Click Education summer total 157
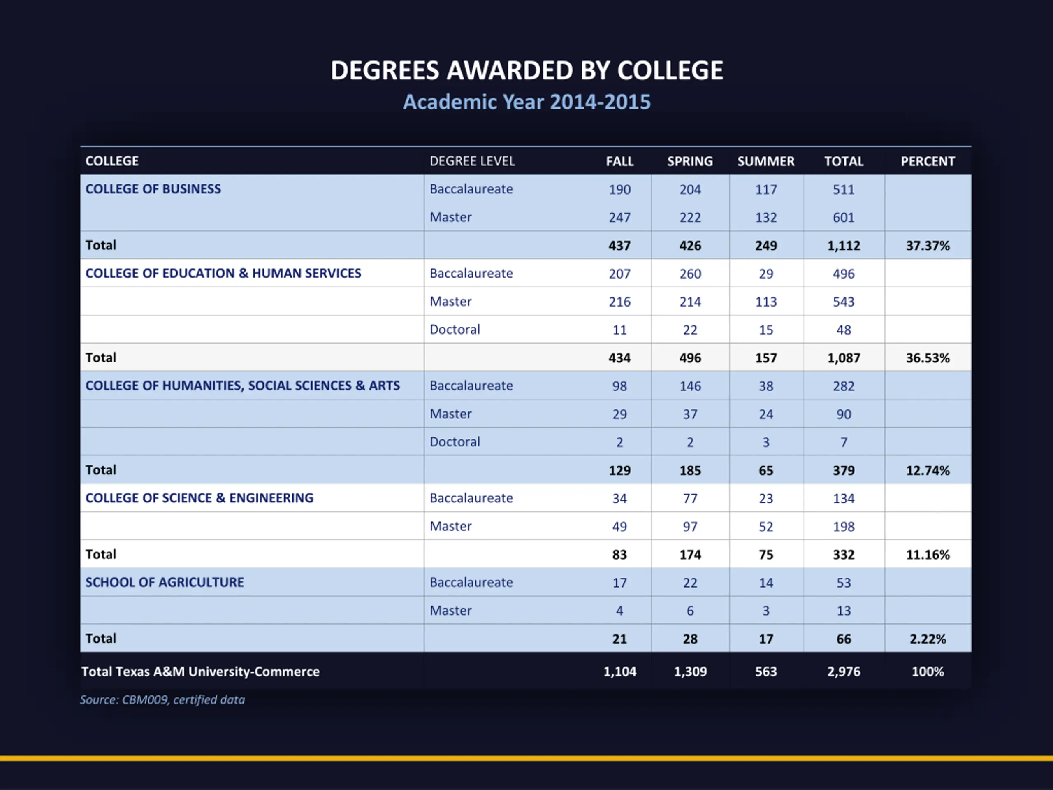The height and width of the screenshot is (790, 1053). (765, 358)
